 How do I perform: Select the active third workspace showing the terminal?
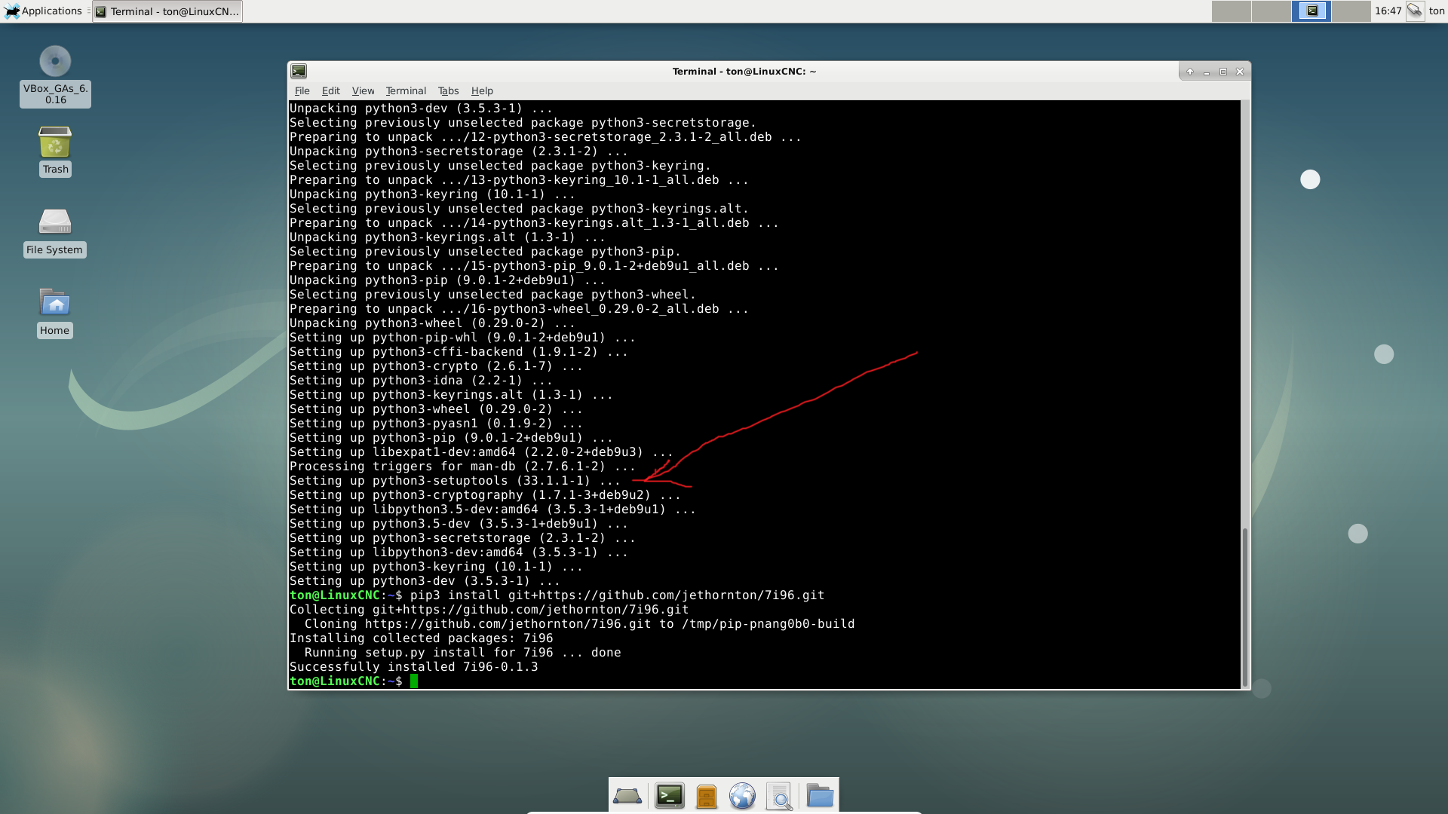[x=1311, y=11]
